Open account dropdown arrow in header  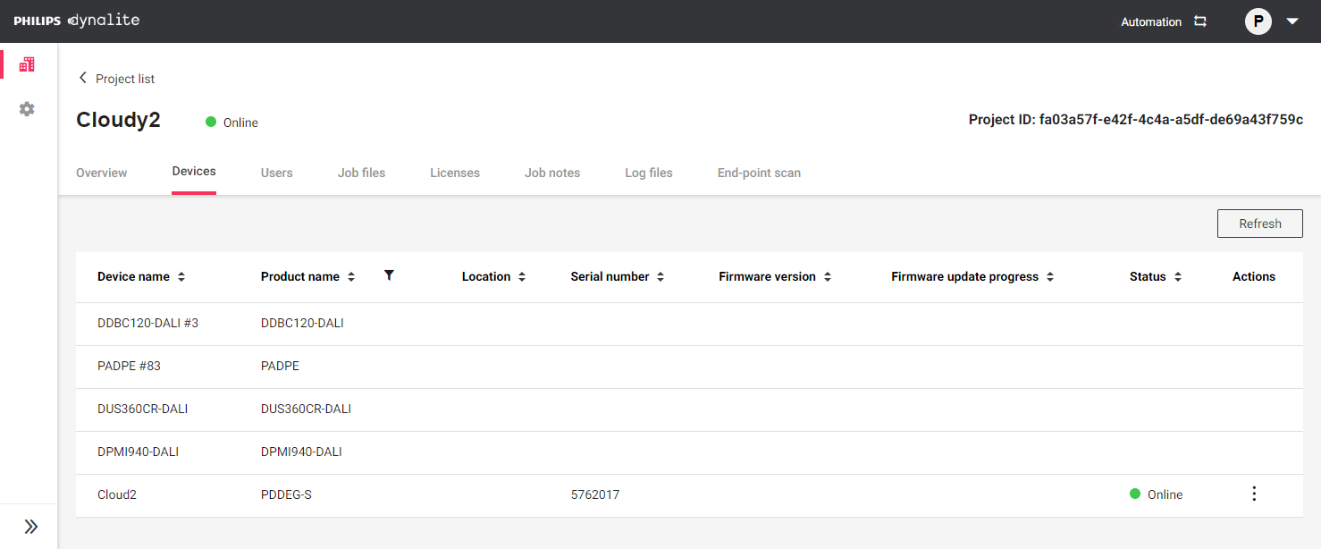tap(1292, 21)
